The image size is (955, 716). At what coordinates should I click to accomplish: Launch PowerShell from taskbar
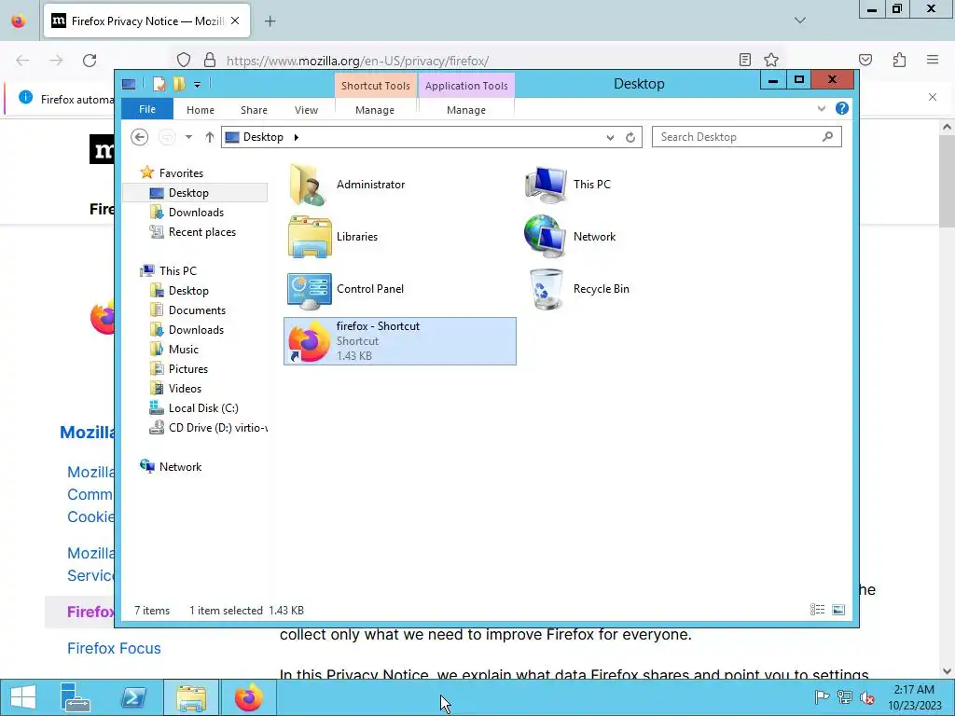(x=133, y=697)
